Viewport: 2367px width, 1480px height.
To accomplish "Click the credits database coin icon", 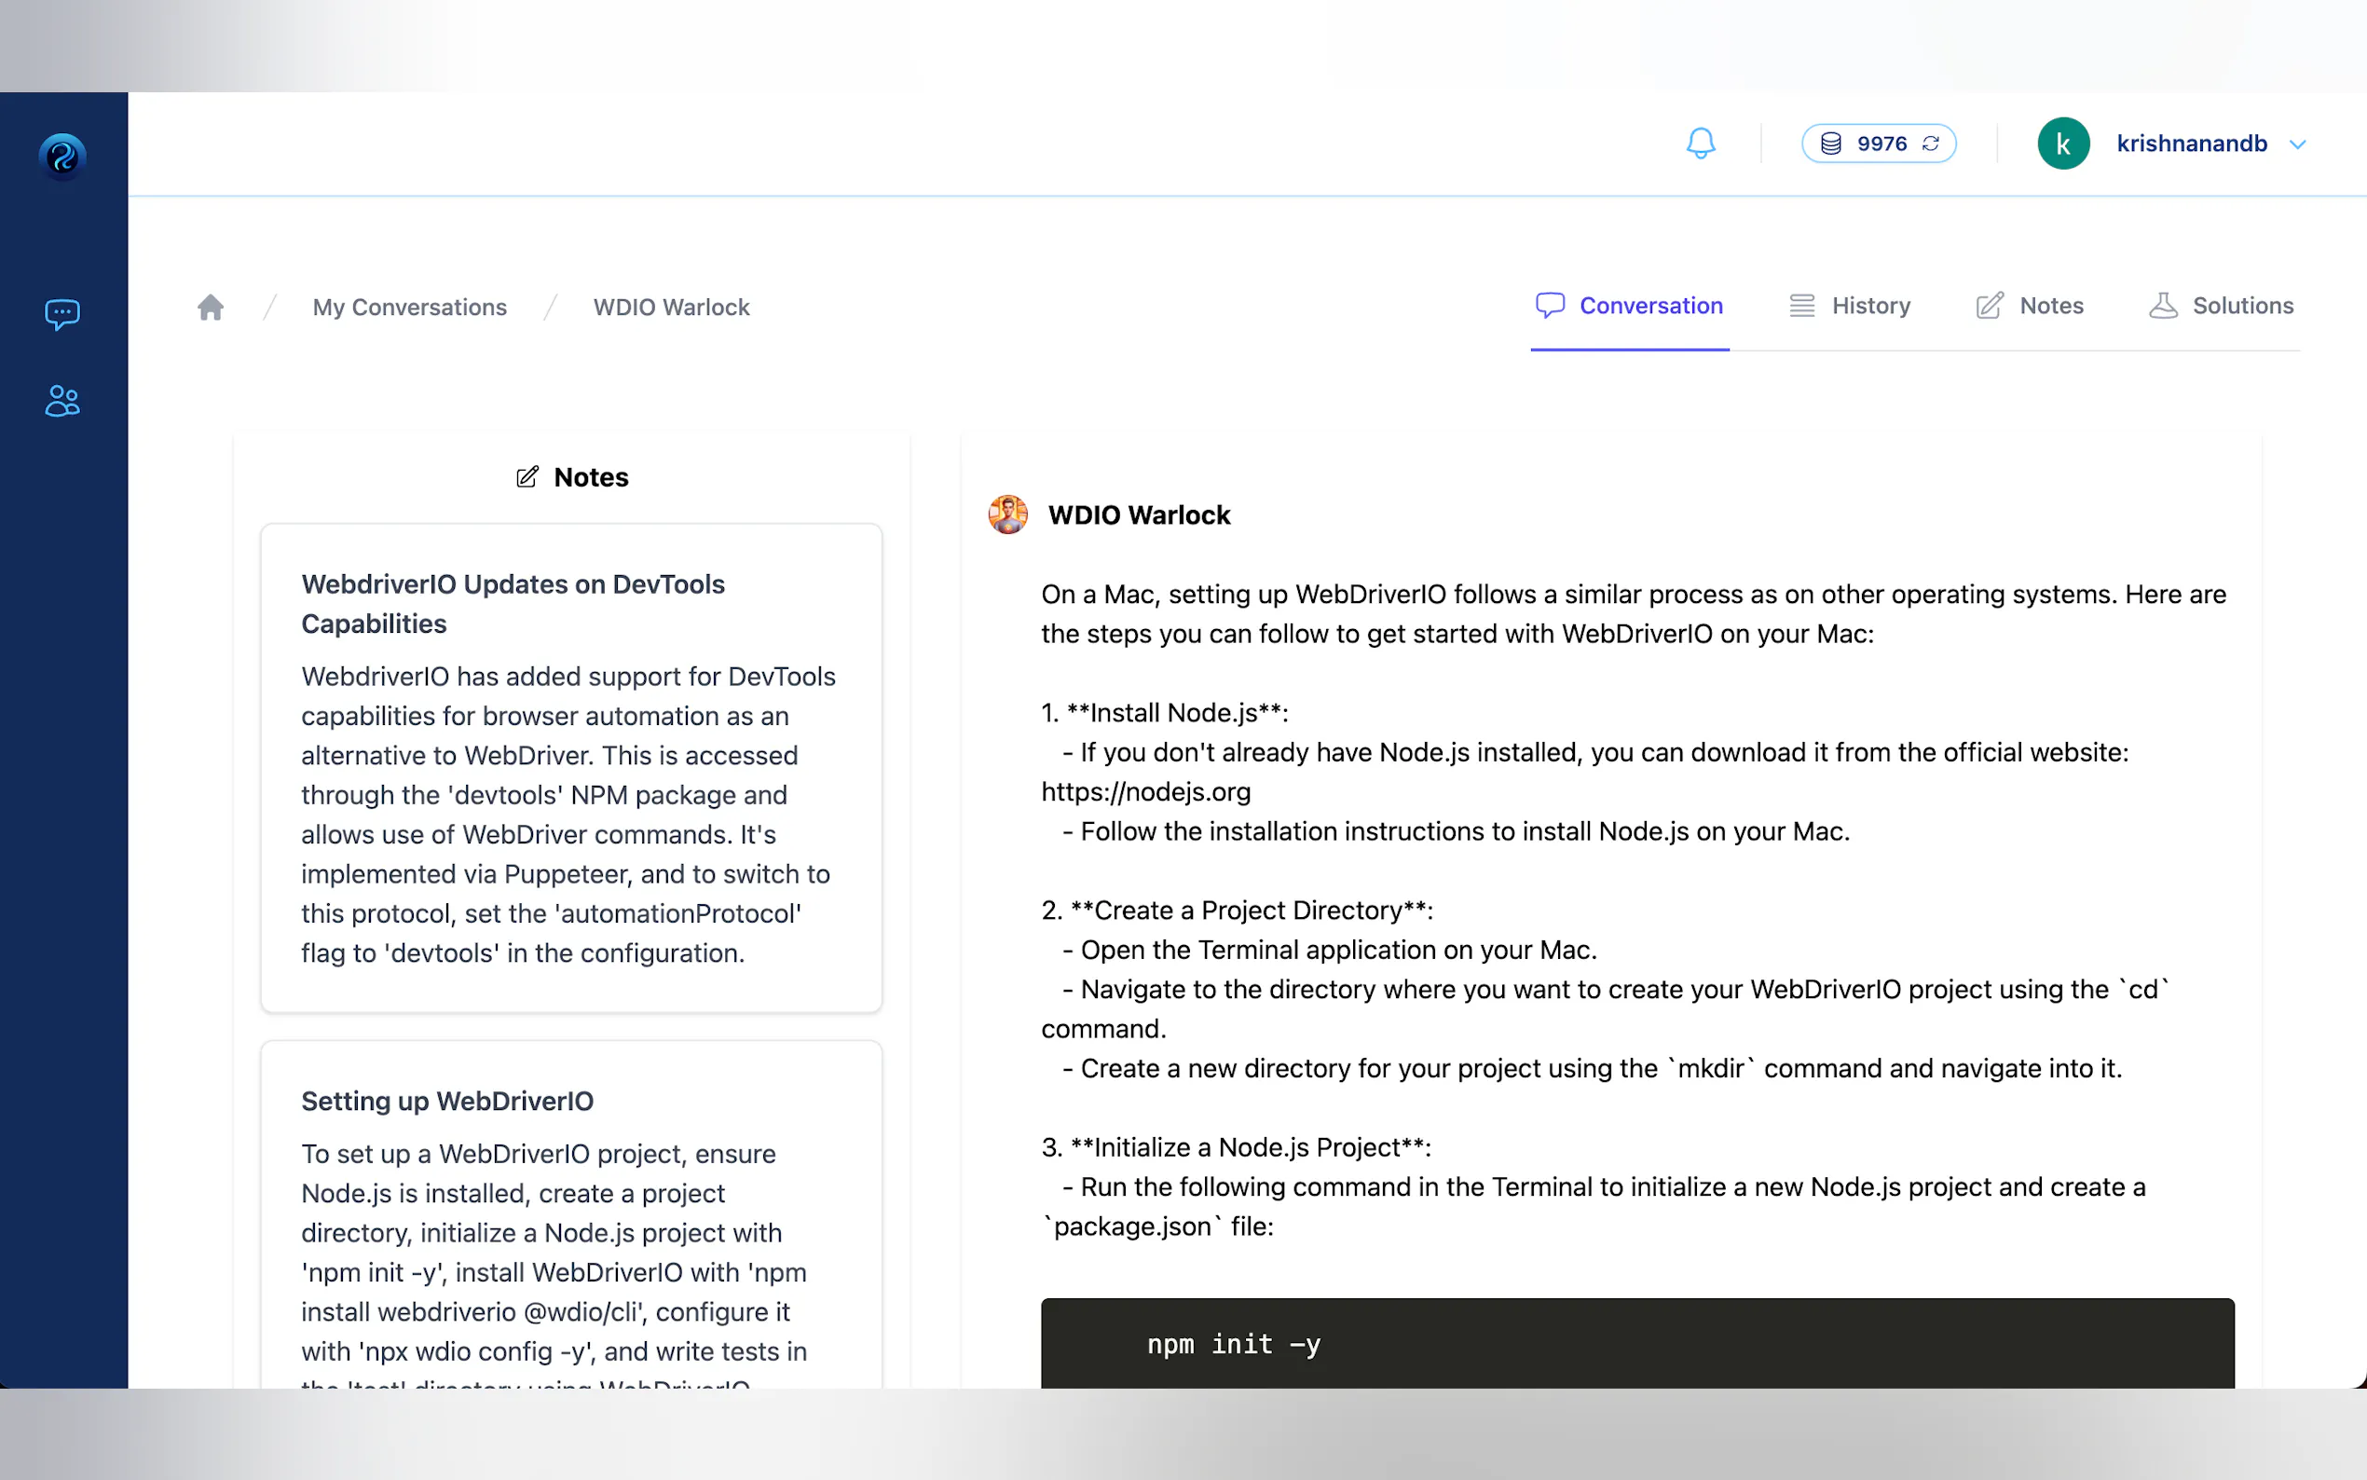I will (x=1831, y=144).
